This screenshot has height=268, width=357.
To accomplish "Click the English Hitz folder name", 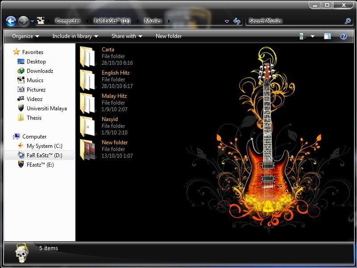I will click(116, 73).
